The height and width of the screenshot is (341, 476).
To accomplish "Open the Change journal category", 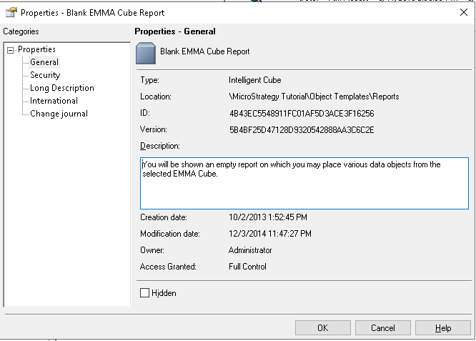I will 59,114.
